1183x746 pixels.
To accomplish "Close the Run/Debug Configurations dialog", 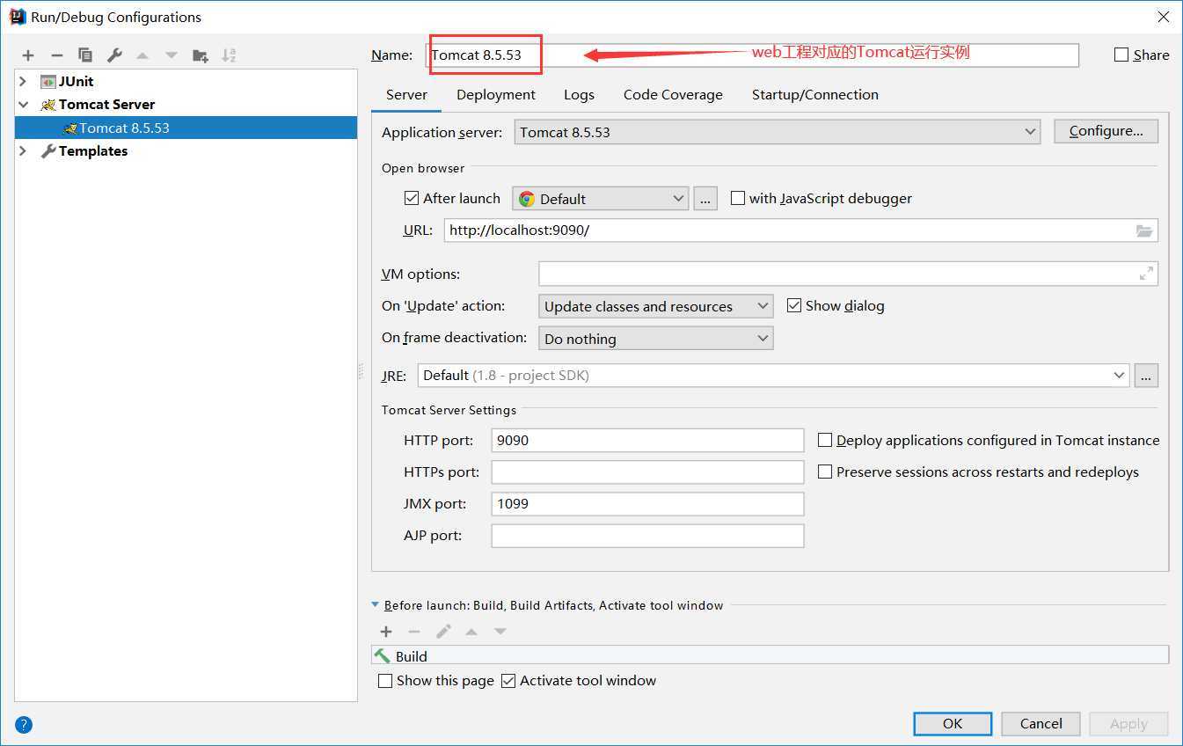I will tap(1163, 17).
